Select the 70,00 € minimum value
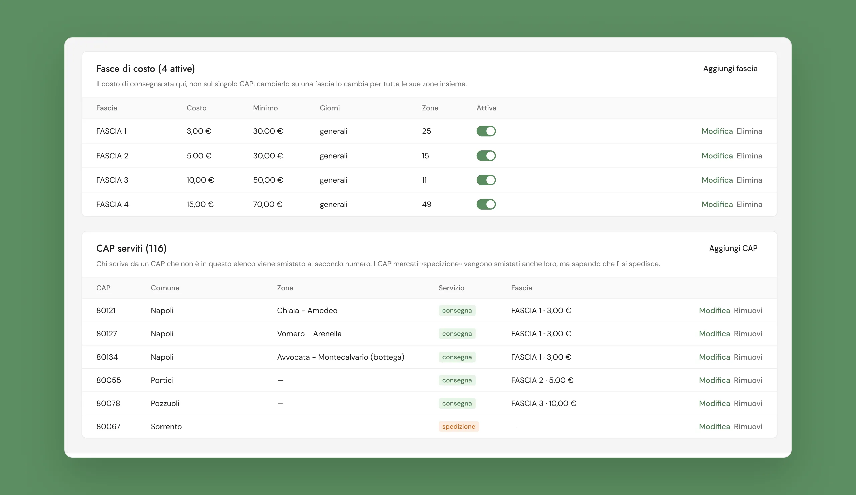 (x=268, y=205)
